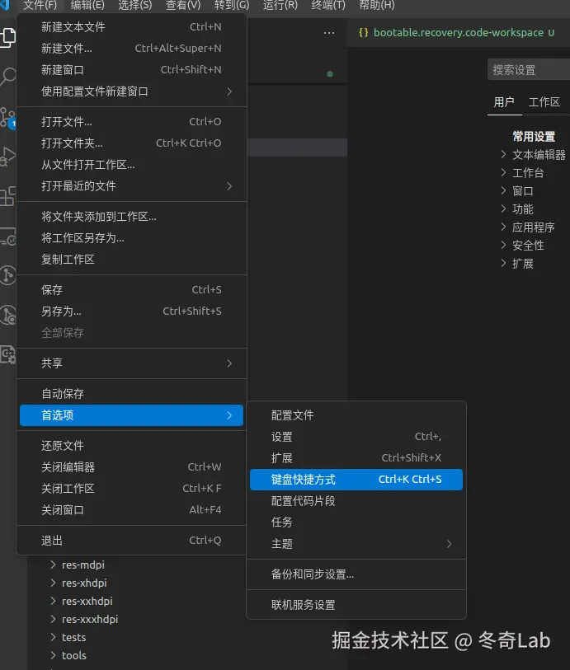Choose 关闭窗口 menu entry
Viewport: 570px width, 670px height.
point(131,510)
